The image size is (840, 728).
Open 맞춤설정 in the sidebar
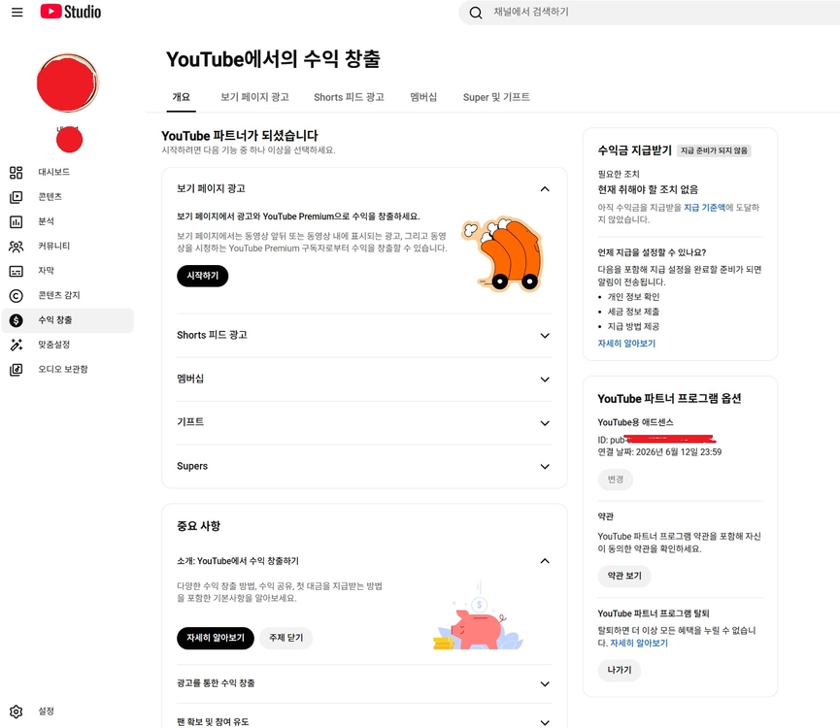[x=53, y=345]
